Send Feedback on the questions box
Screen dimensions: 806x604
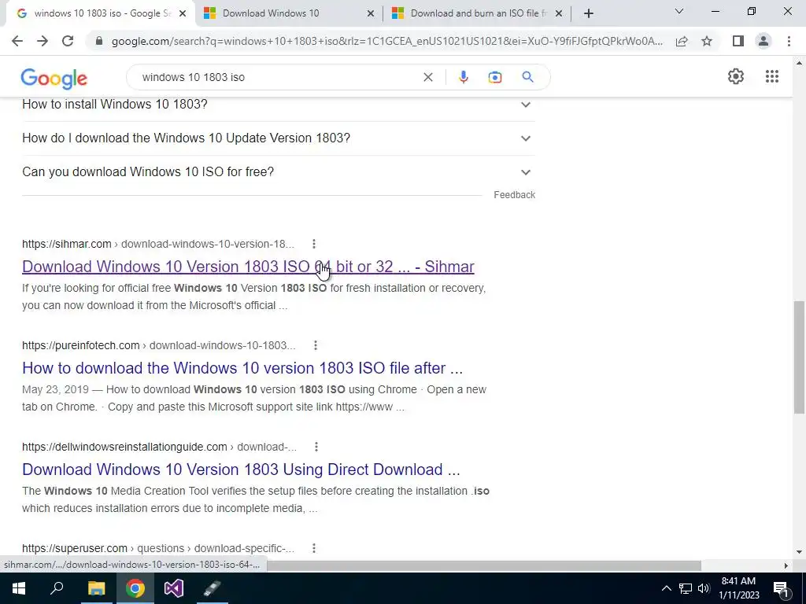pos(514,195)
